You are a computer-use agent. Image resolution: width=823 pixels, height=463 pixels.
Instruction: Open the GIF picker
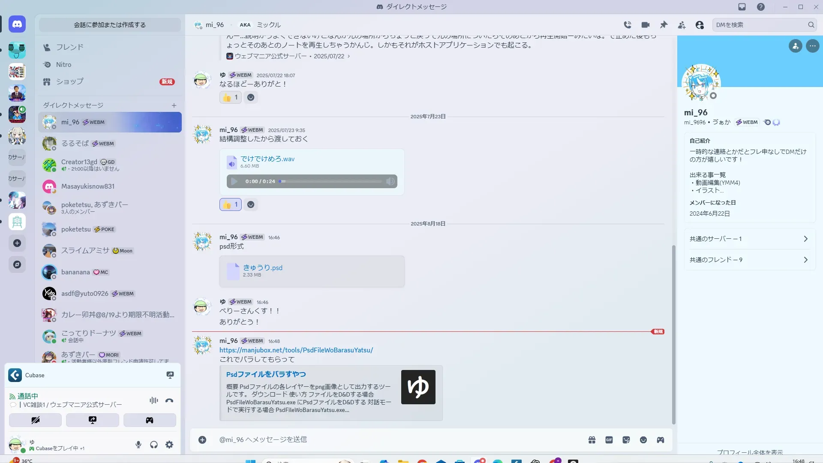point(609,440)
